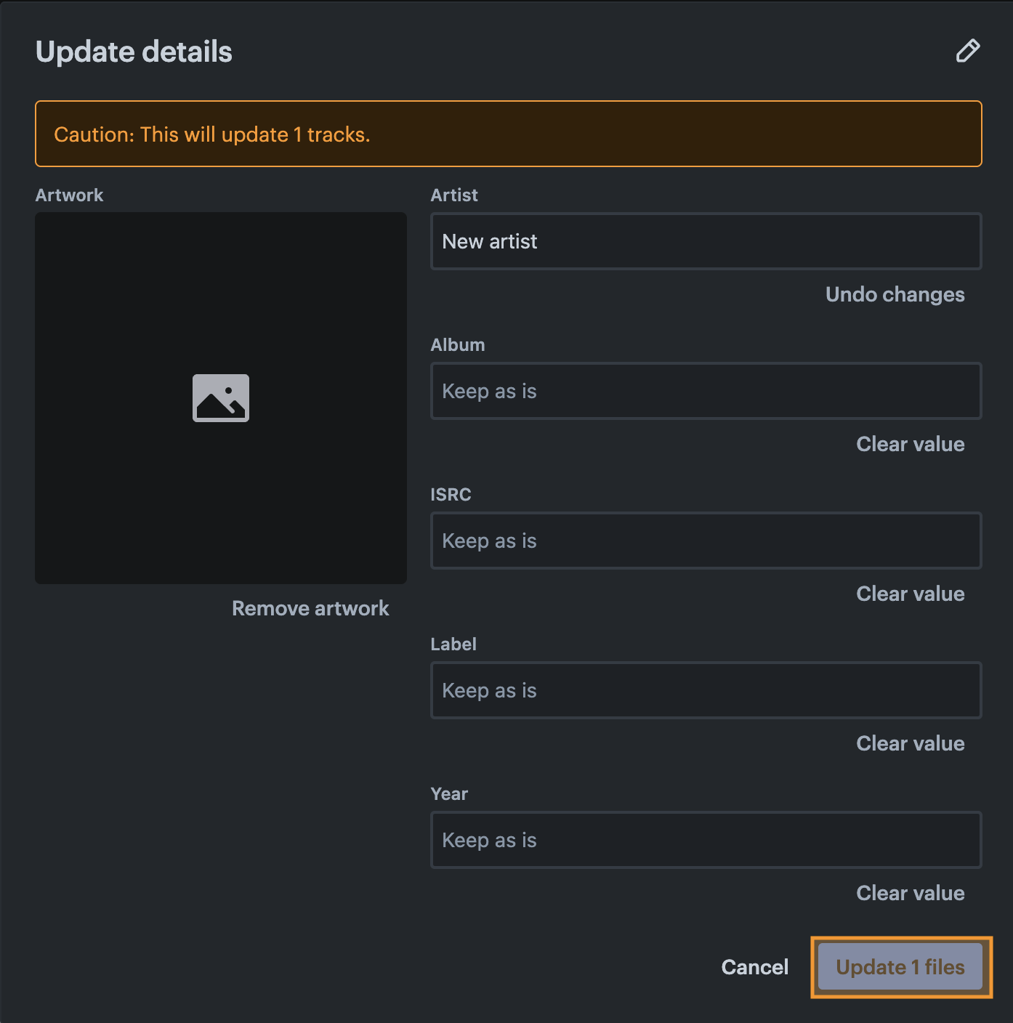Screen dimensions: 1013x1023
Task: Click the Update details heading
Action: pos(134,52)
